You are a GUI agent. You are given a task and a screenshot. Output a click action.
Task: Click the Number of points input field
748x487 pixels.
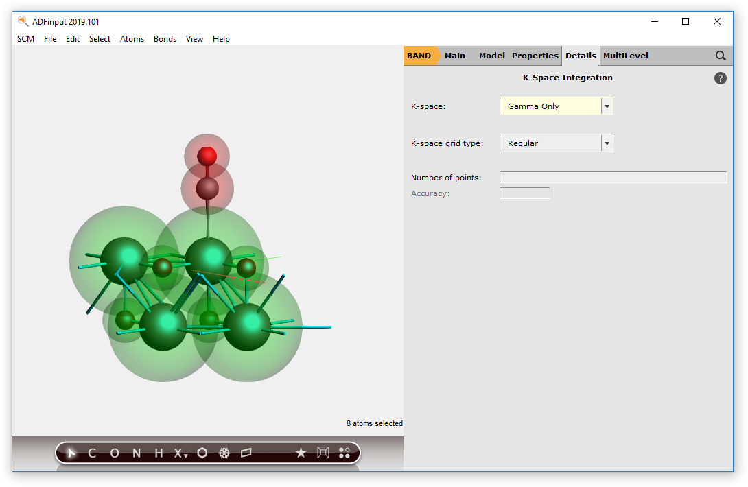tap(613, 177)
